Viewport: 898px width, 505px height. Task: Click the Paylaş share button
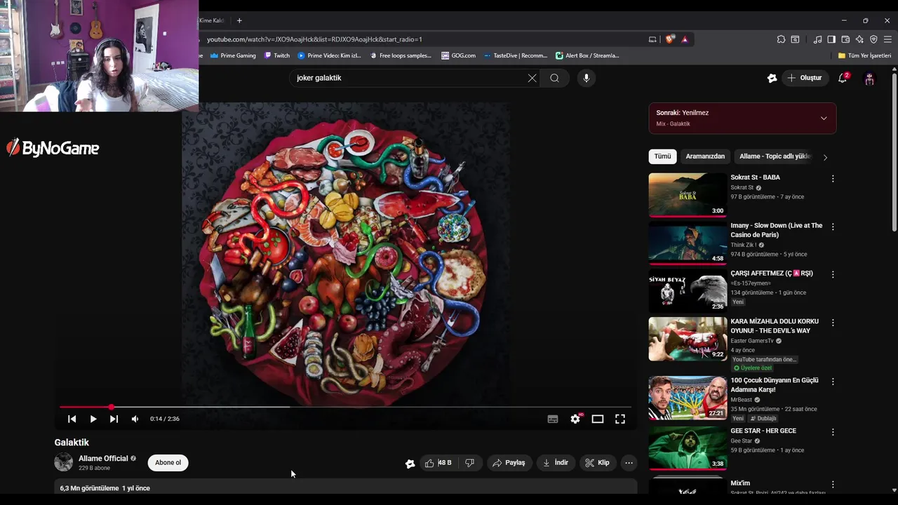coord(509,463)
